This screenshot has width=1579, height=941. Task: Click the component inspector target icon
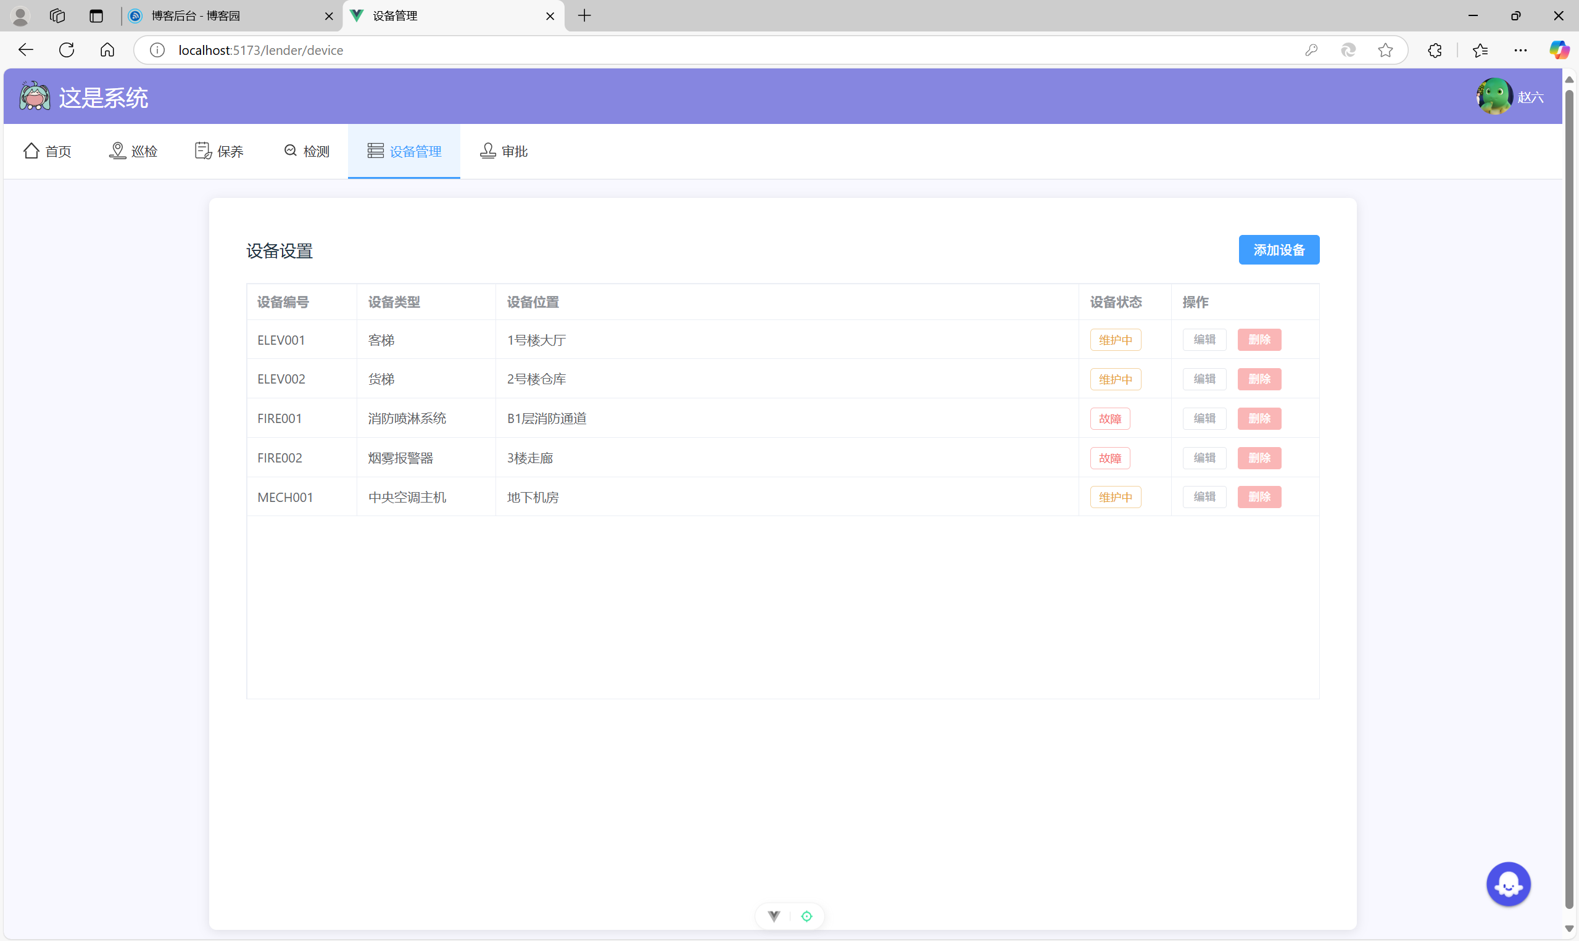[x=806, y=916]
